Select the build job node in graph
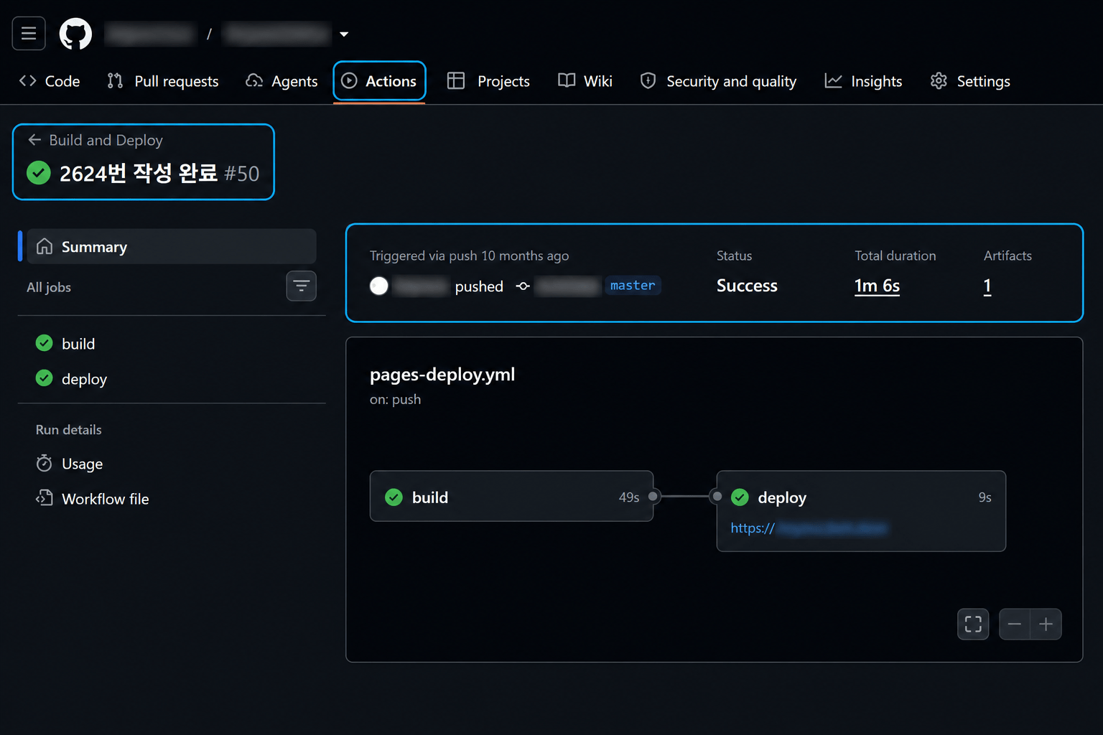Screen dimensions: 1103x735 [x=511, y=496]
